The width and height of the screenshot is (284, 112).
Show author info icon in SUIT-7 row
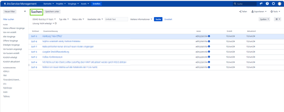point(209,47)
